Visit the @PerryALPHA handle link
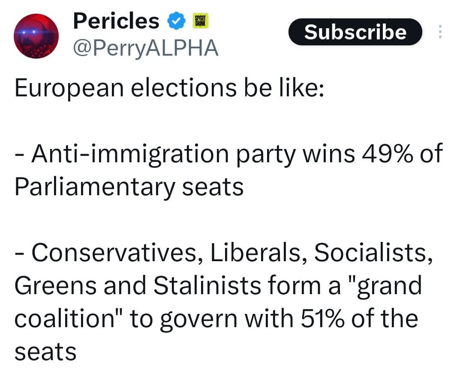Image resolution: width=463 pixels, height=370 pixels. coord(146,49)
